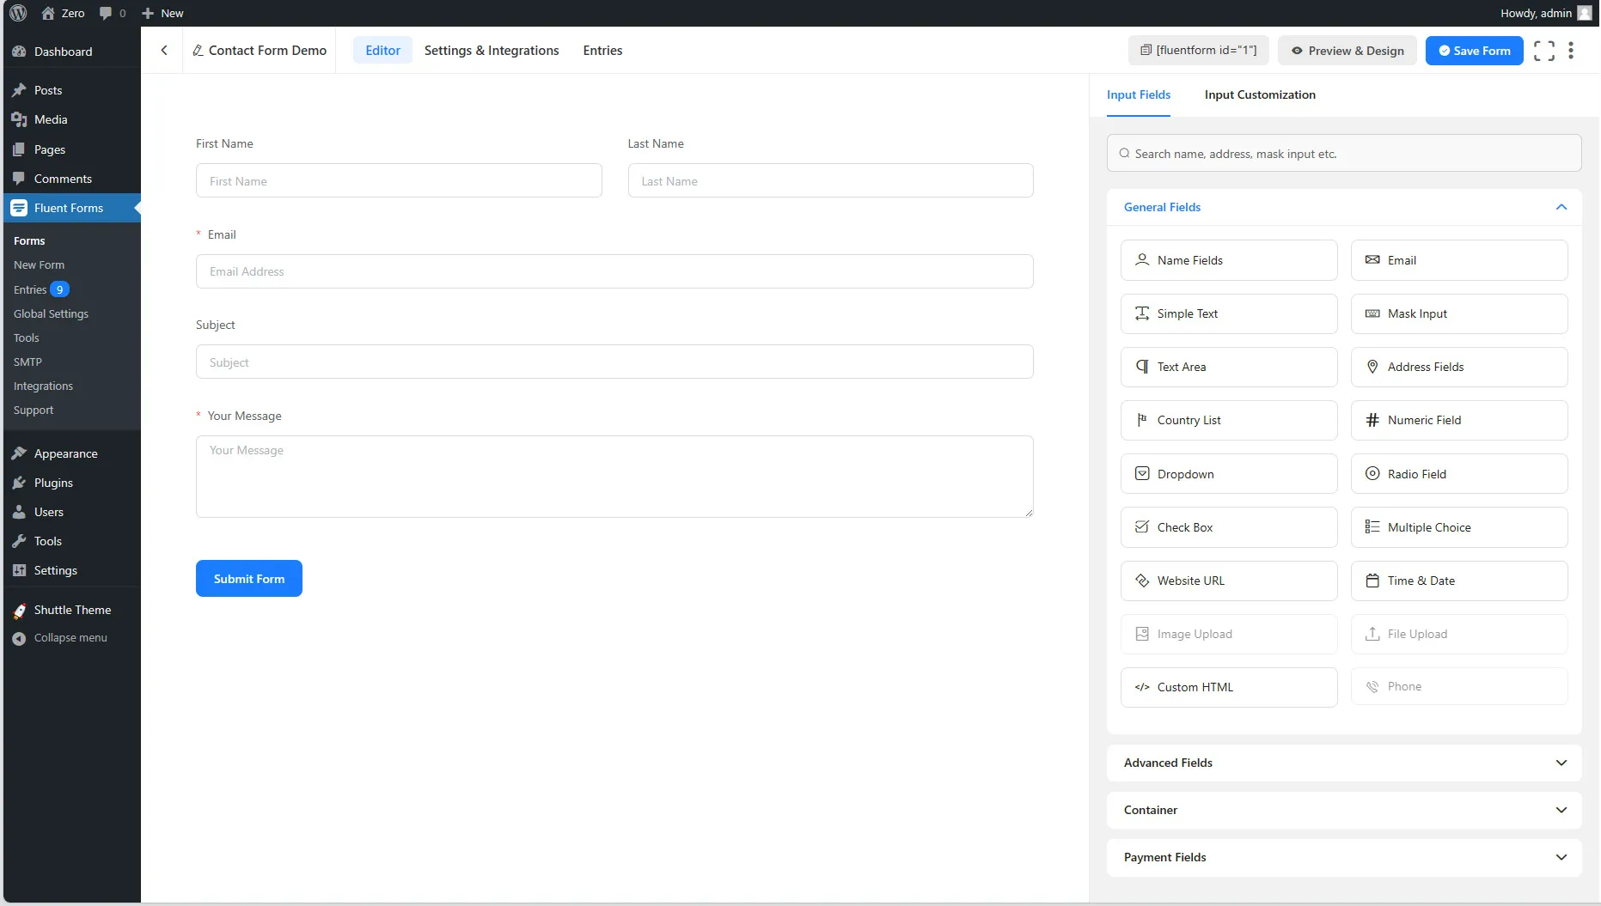Expand the Advanced Fields section

coord(1343,763)
